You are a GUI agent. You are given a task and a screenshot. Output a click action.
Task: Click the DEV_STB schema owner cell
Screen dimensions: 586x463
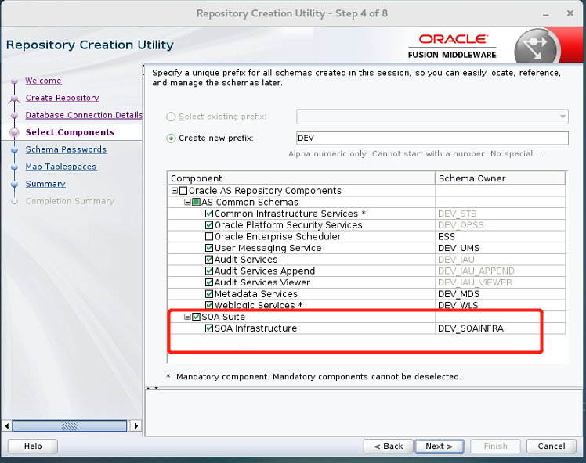click(500, 214)
